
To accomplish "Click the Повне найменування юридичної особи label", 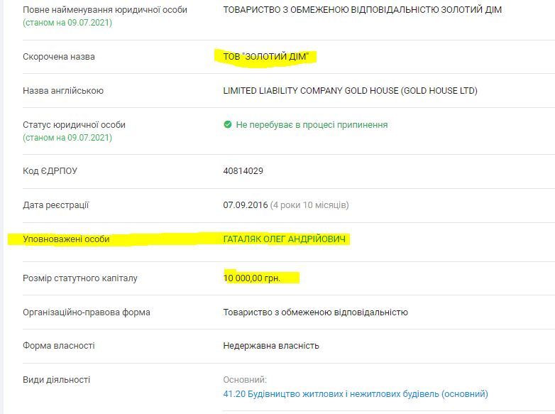I will point(105,10).
